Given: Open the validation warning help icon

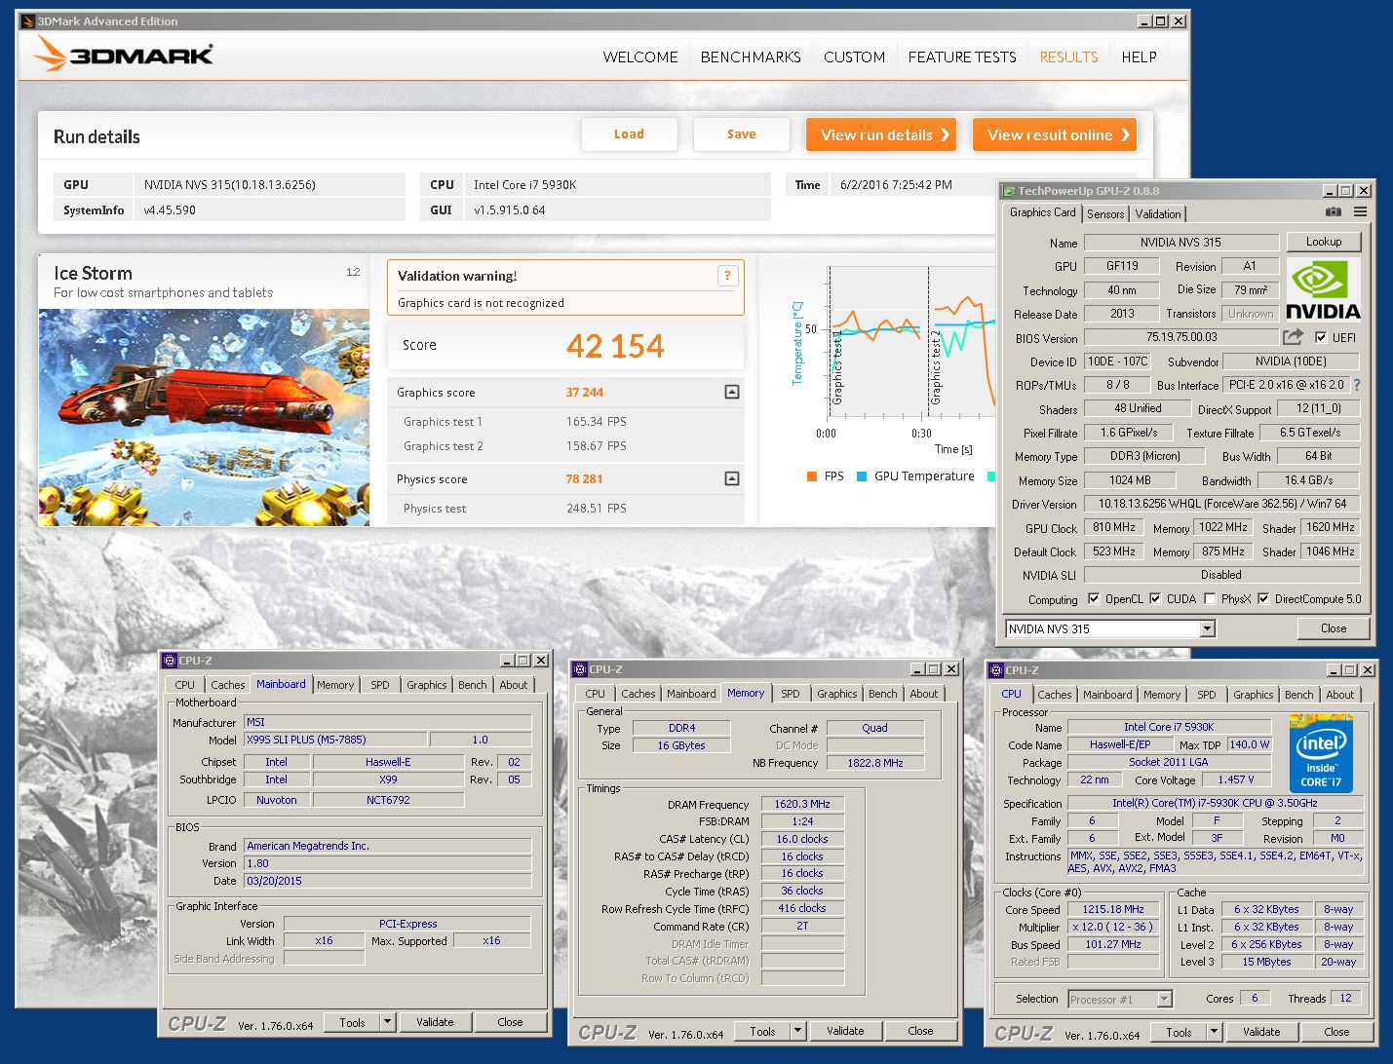Looking at the screenshot, I should coord(727,276).
